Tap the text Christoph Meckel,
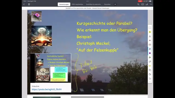The height and width of the screenshot is (98, 175). (x=94, y=43)
